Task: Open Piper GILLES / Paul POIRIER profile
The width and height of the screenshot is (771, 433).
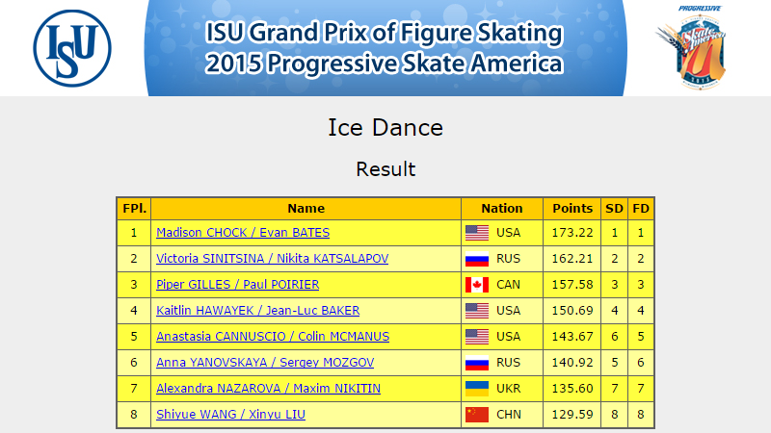Action: [237, 285]
